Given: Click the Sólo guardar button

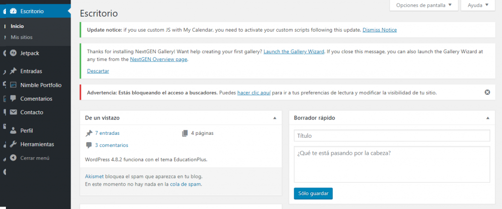Looking at the screenshot, I should tap(313, 193).
